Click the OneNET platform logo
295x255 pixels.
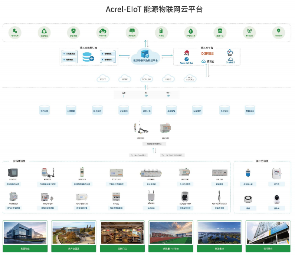pos(230,60)
